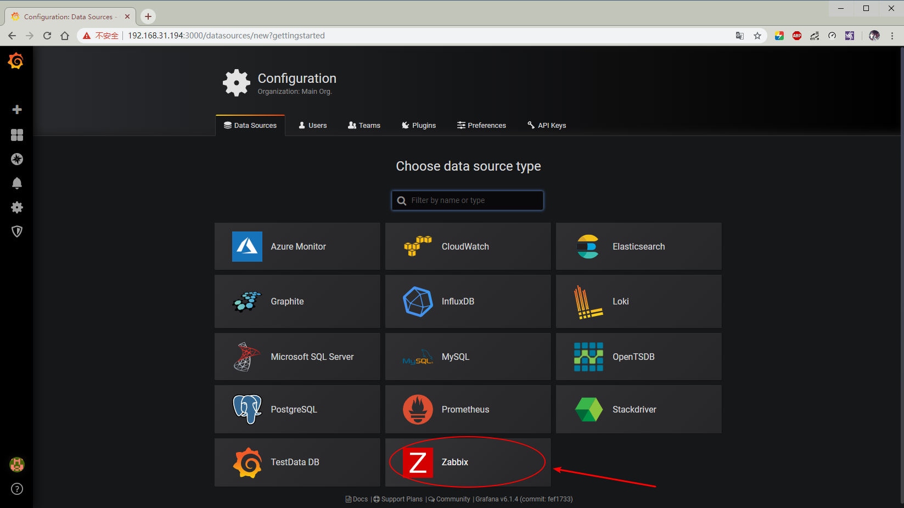Open the AdBlock Plus extension icon
Viewport: 904px width, 508px height.
797,36
